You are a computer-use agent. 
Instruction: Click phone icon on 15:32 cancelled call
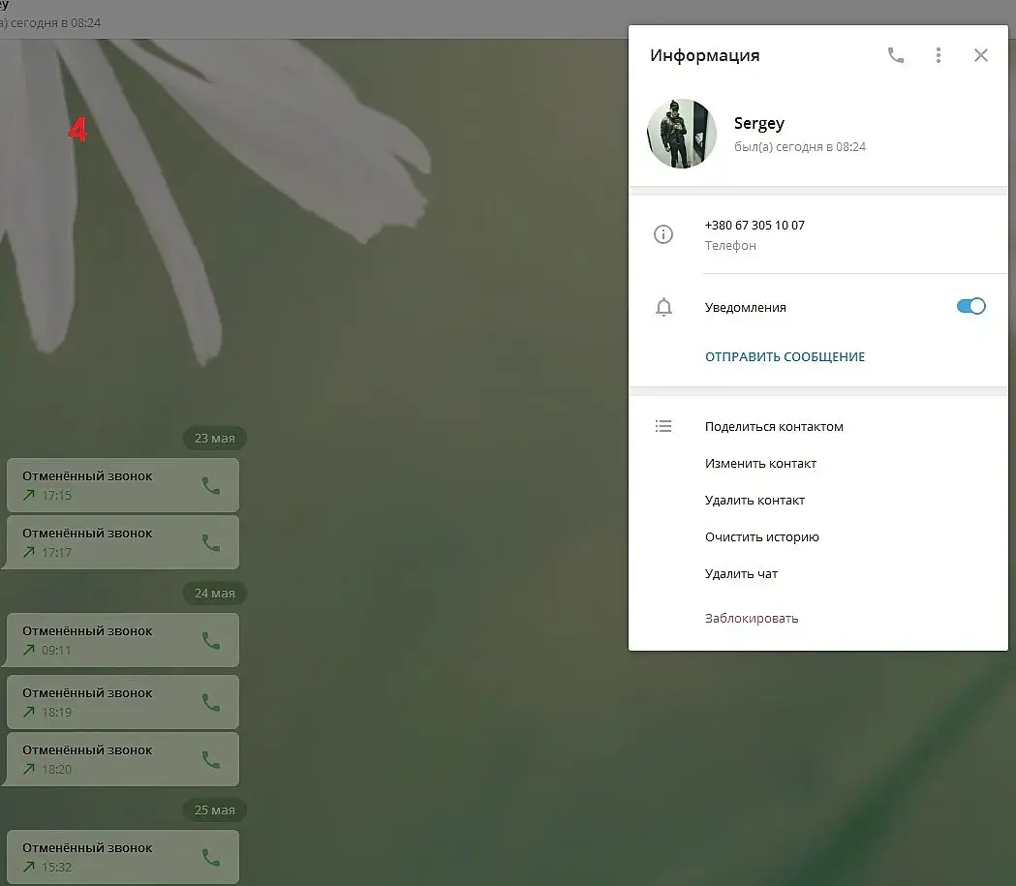210,858
